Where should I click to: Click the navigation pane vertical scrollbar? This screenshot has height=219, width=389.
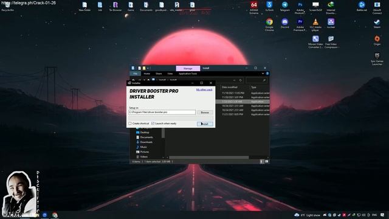[x=163, y=133]
